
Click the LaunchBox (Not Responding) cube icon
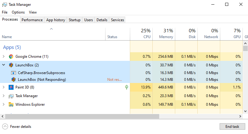pos(14,80)
